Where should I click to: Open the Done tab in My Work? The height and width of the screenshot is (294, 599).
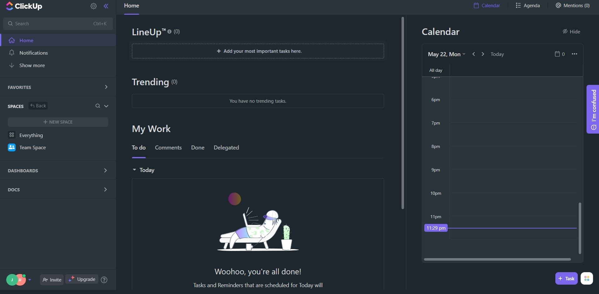point(198,147)
